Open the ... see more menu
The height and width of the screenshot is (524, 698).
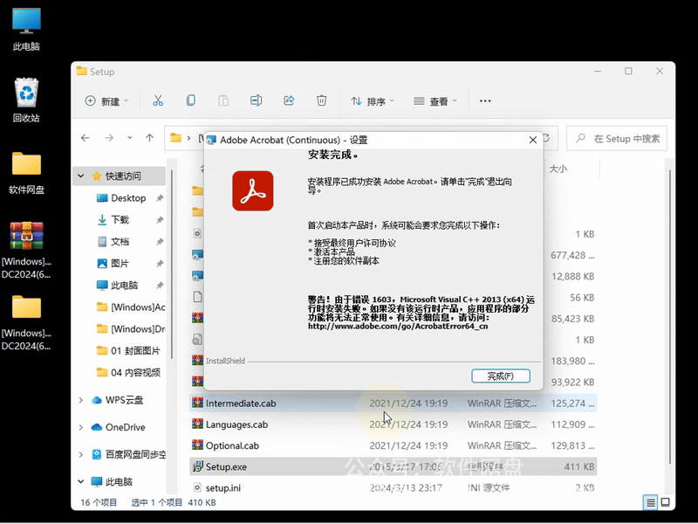pos(485,100)
